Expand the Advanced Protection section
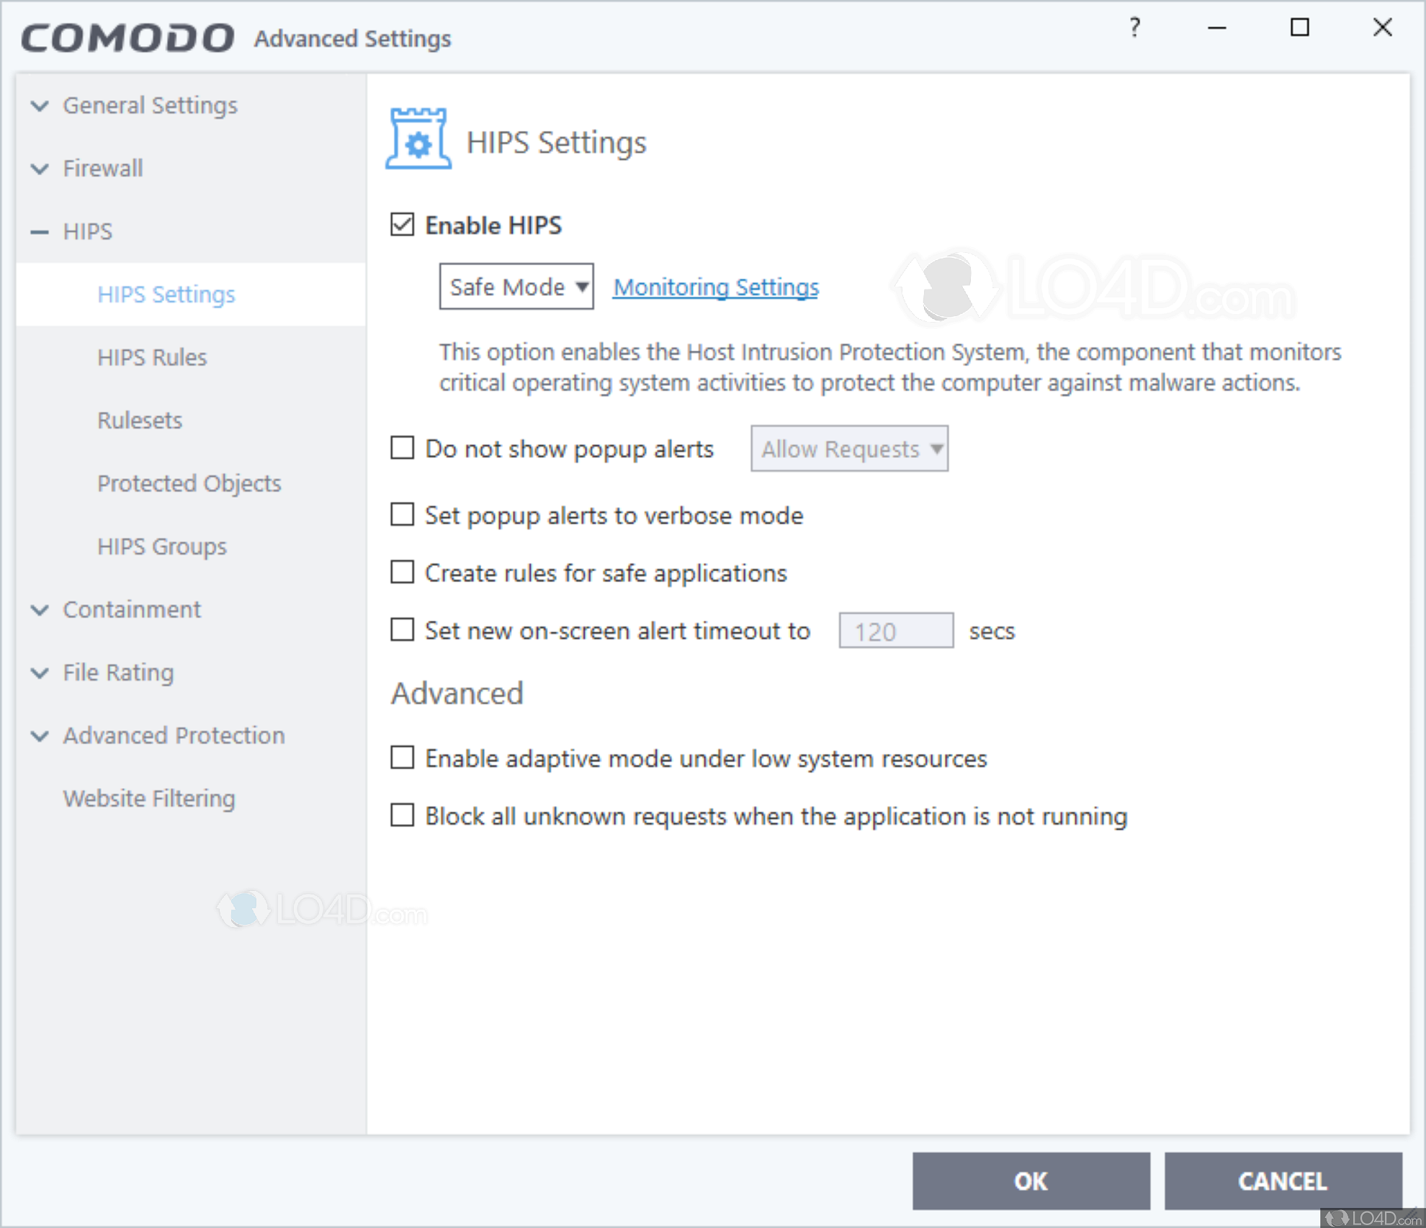The image size is (1426, 1228). point(174,735)
